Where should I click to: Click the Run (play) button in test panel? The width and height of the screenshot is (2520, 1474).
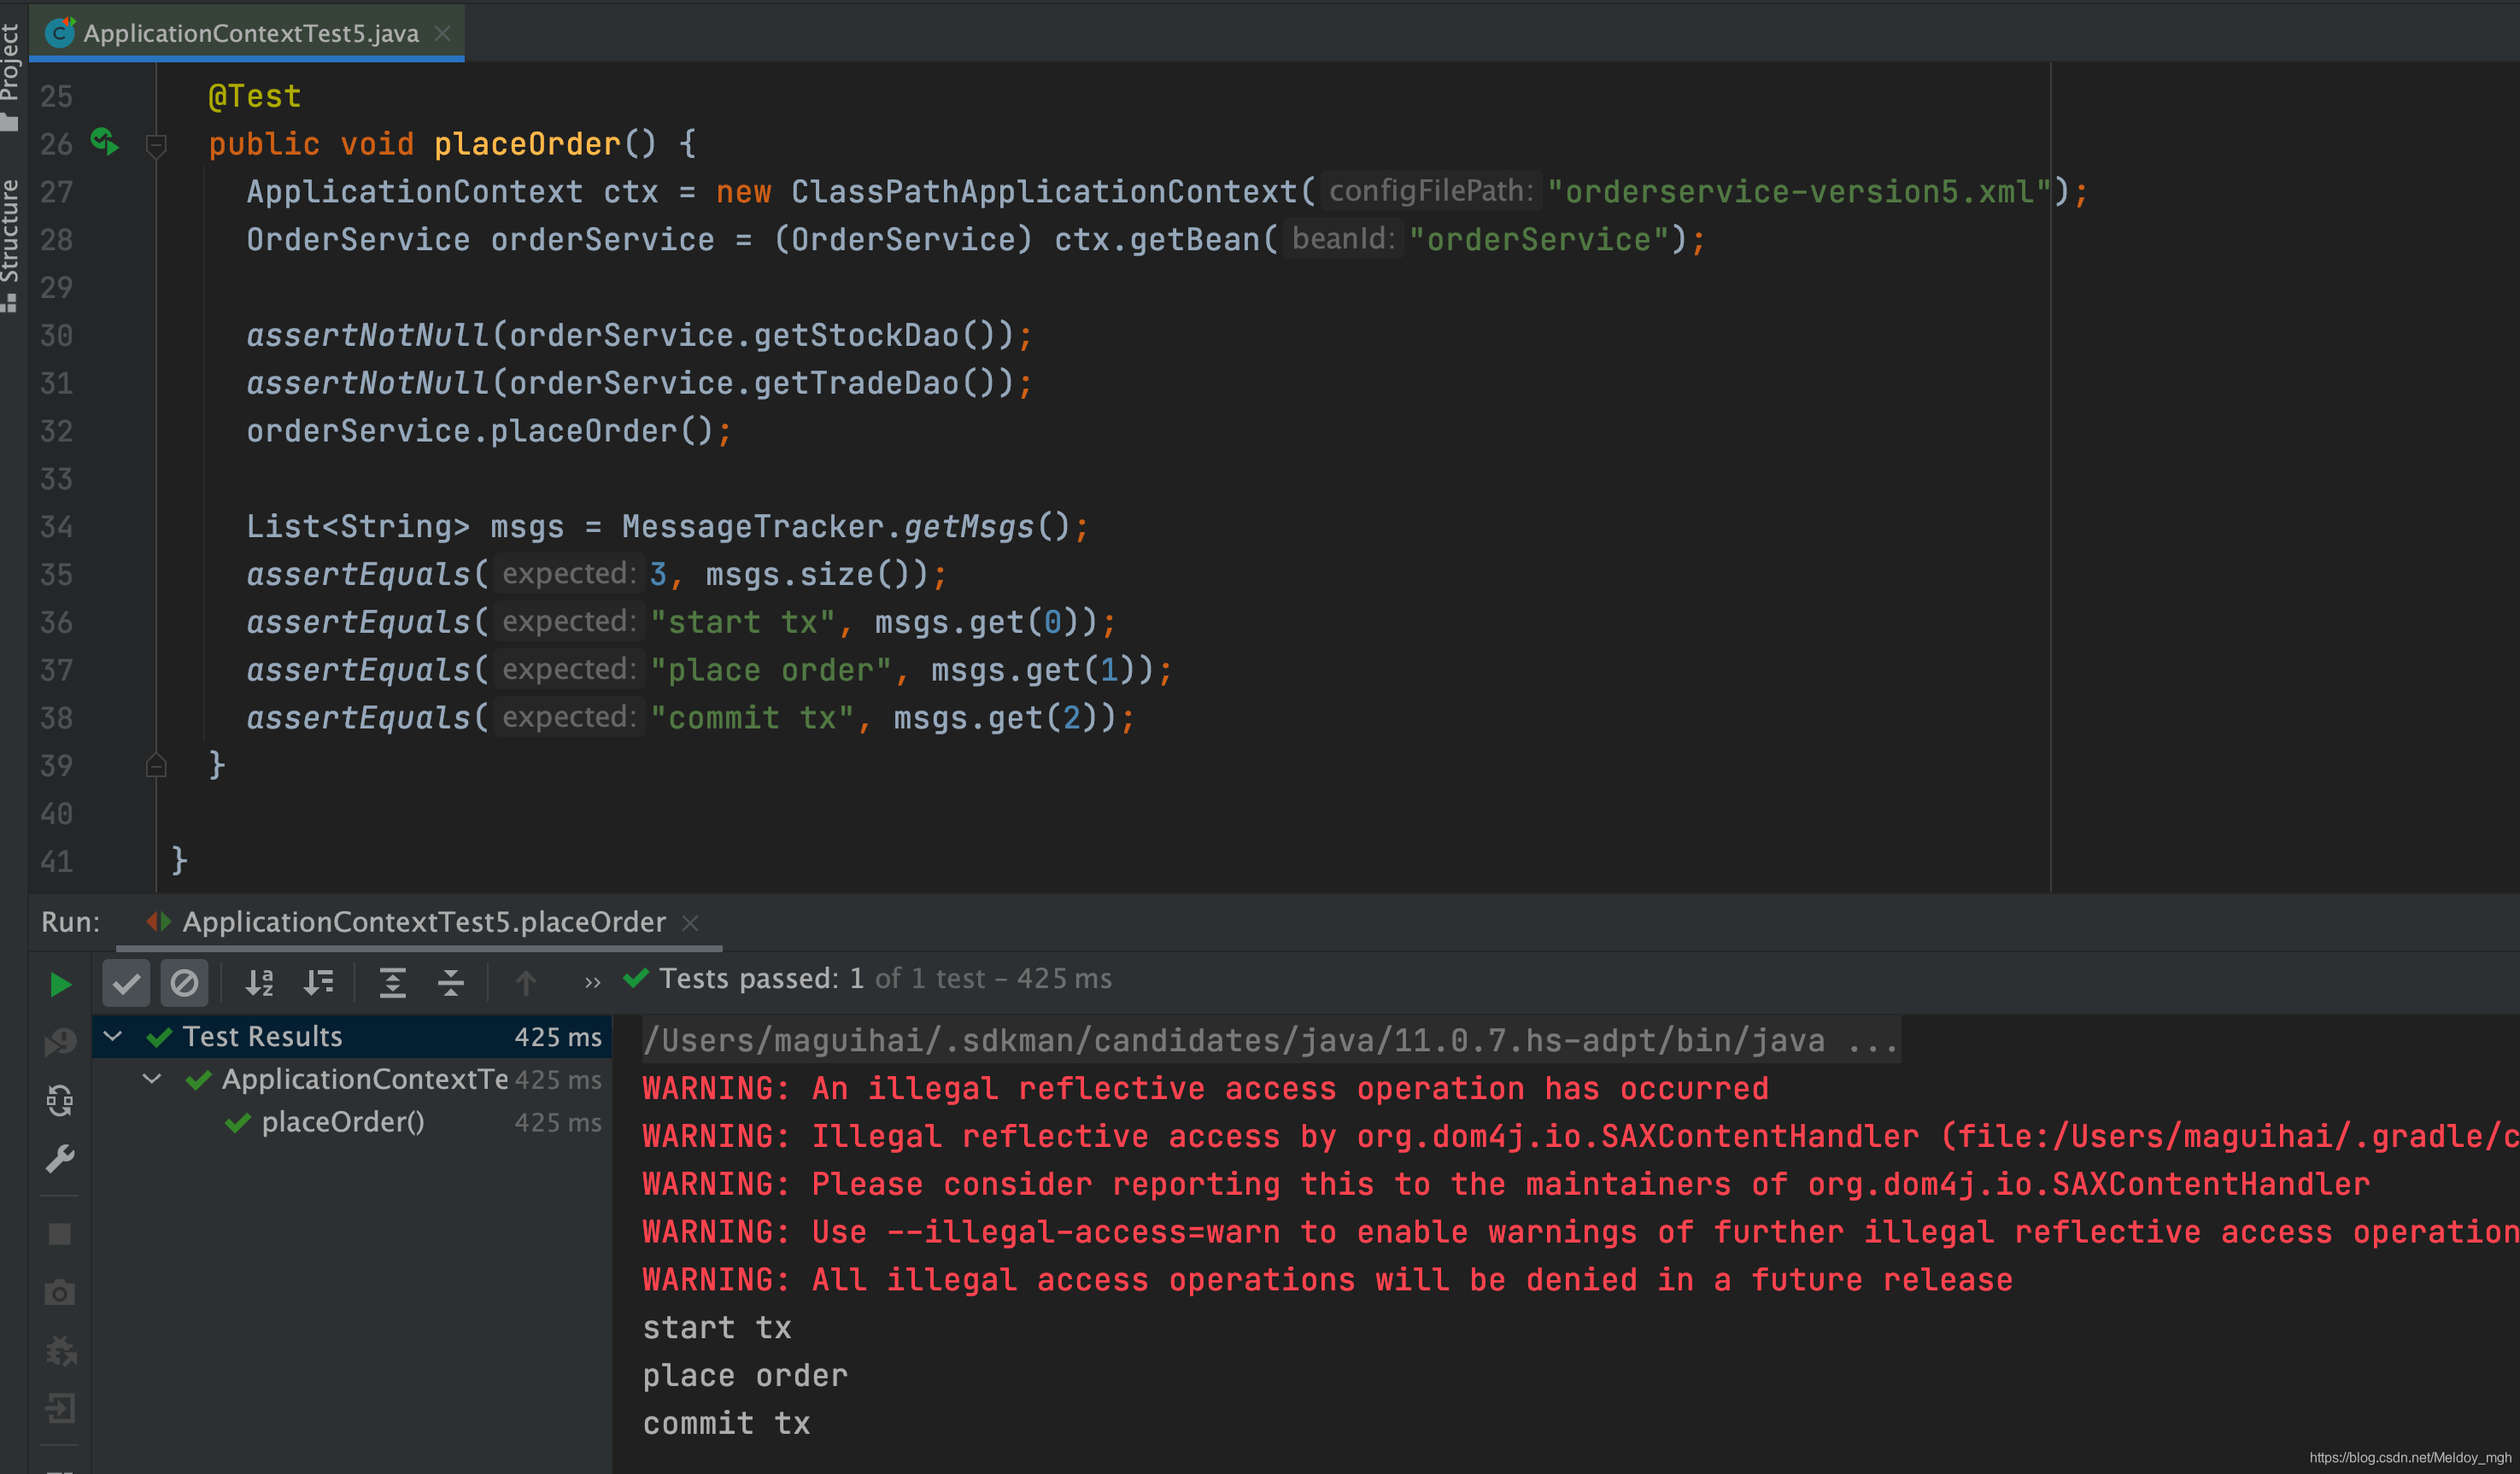coord(58,981)
